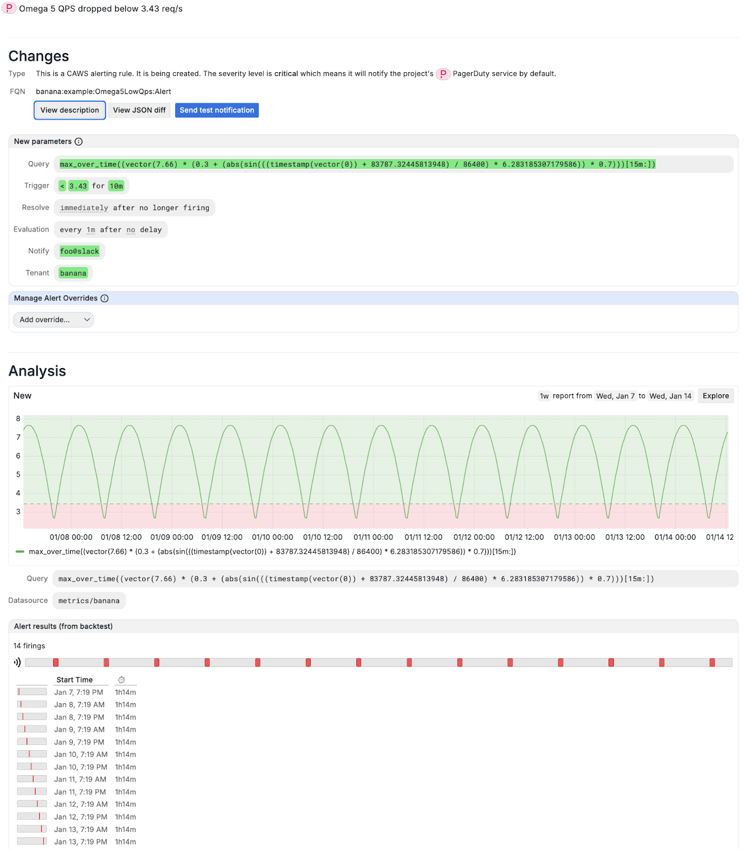This screenshot has width=745, height=849.
Task: Open Explore for the analysis chart
Action: pos(715,396)
